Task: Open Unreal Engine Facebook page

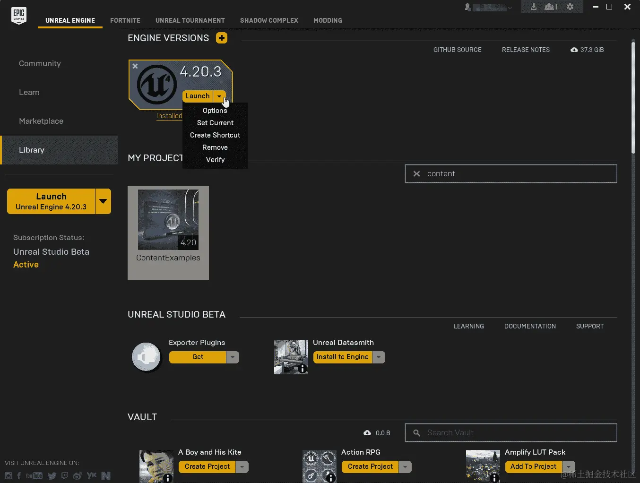Action: click(19, 475)
